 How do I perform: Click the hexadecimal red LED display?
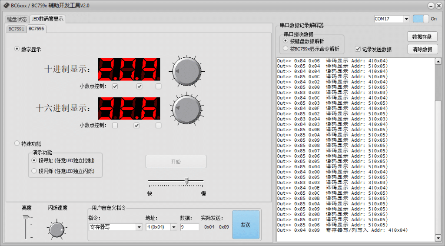click(x=129, y=109)
